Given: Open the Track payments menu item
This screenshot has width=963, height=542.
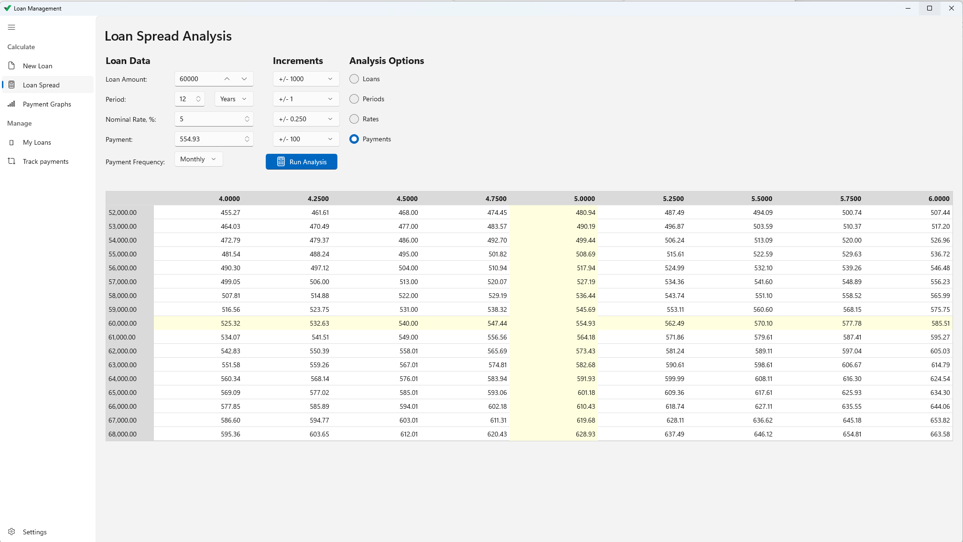Looking at the screenshot, I should point(45,161).
